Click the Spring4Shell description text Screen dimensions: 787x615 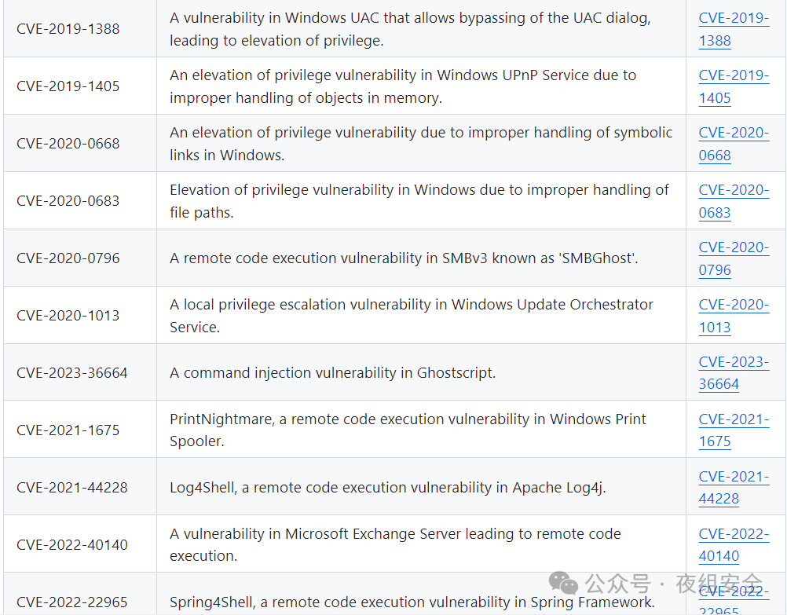[412, 602]
